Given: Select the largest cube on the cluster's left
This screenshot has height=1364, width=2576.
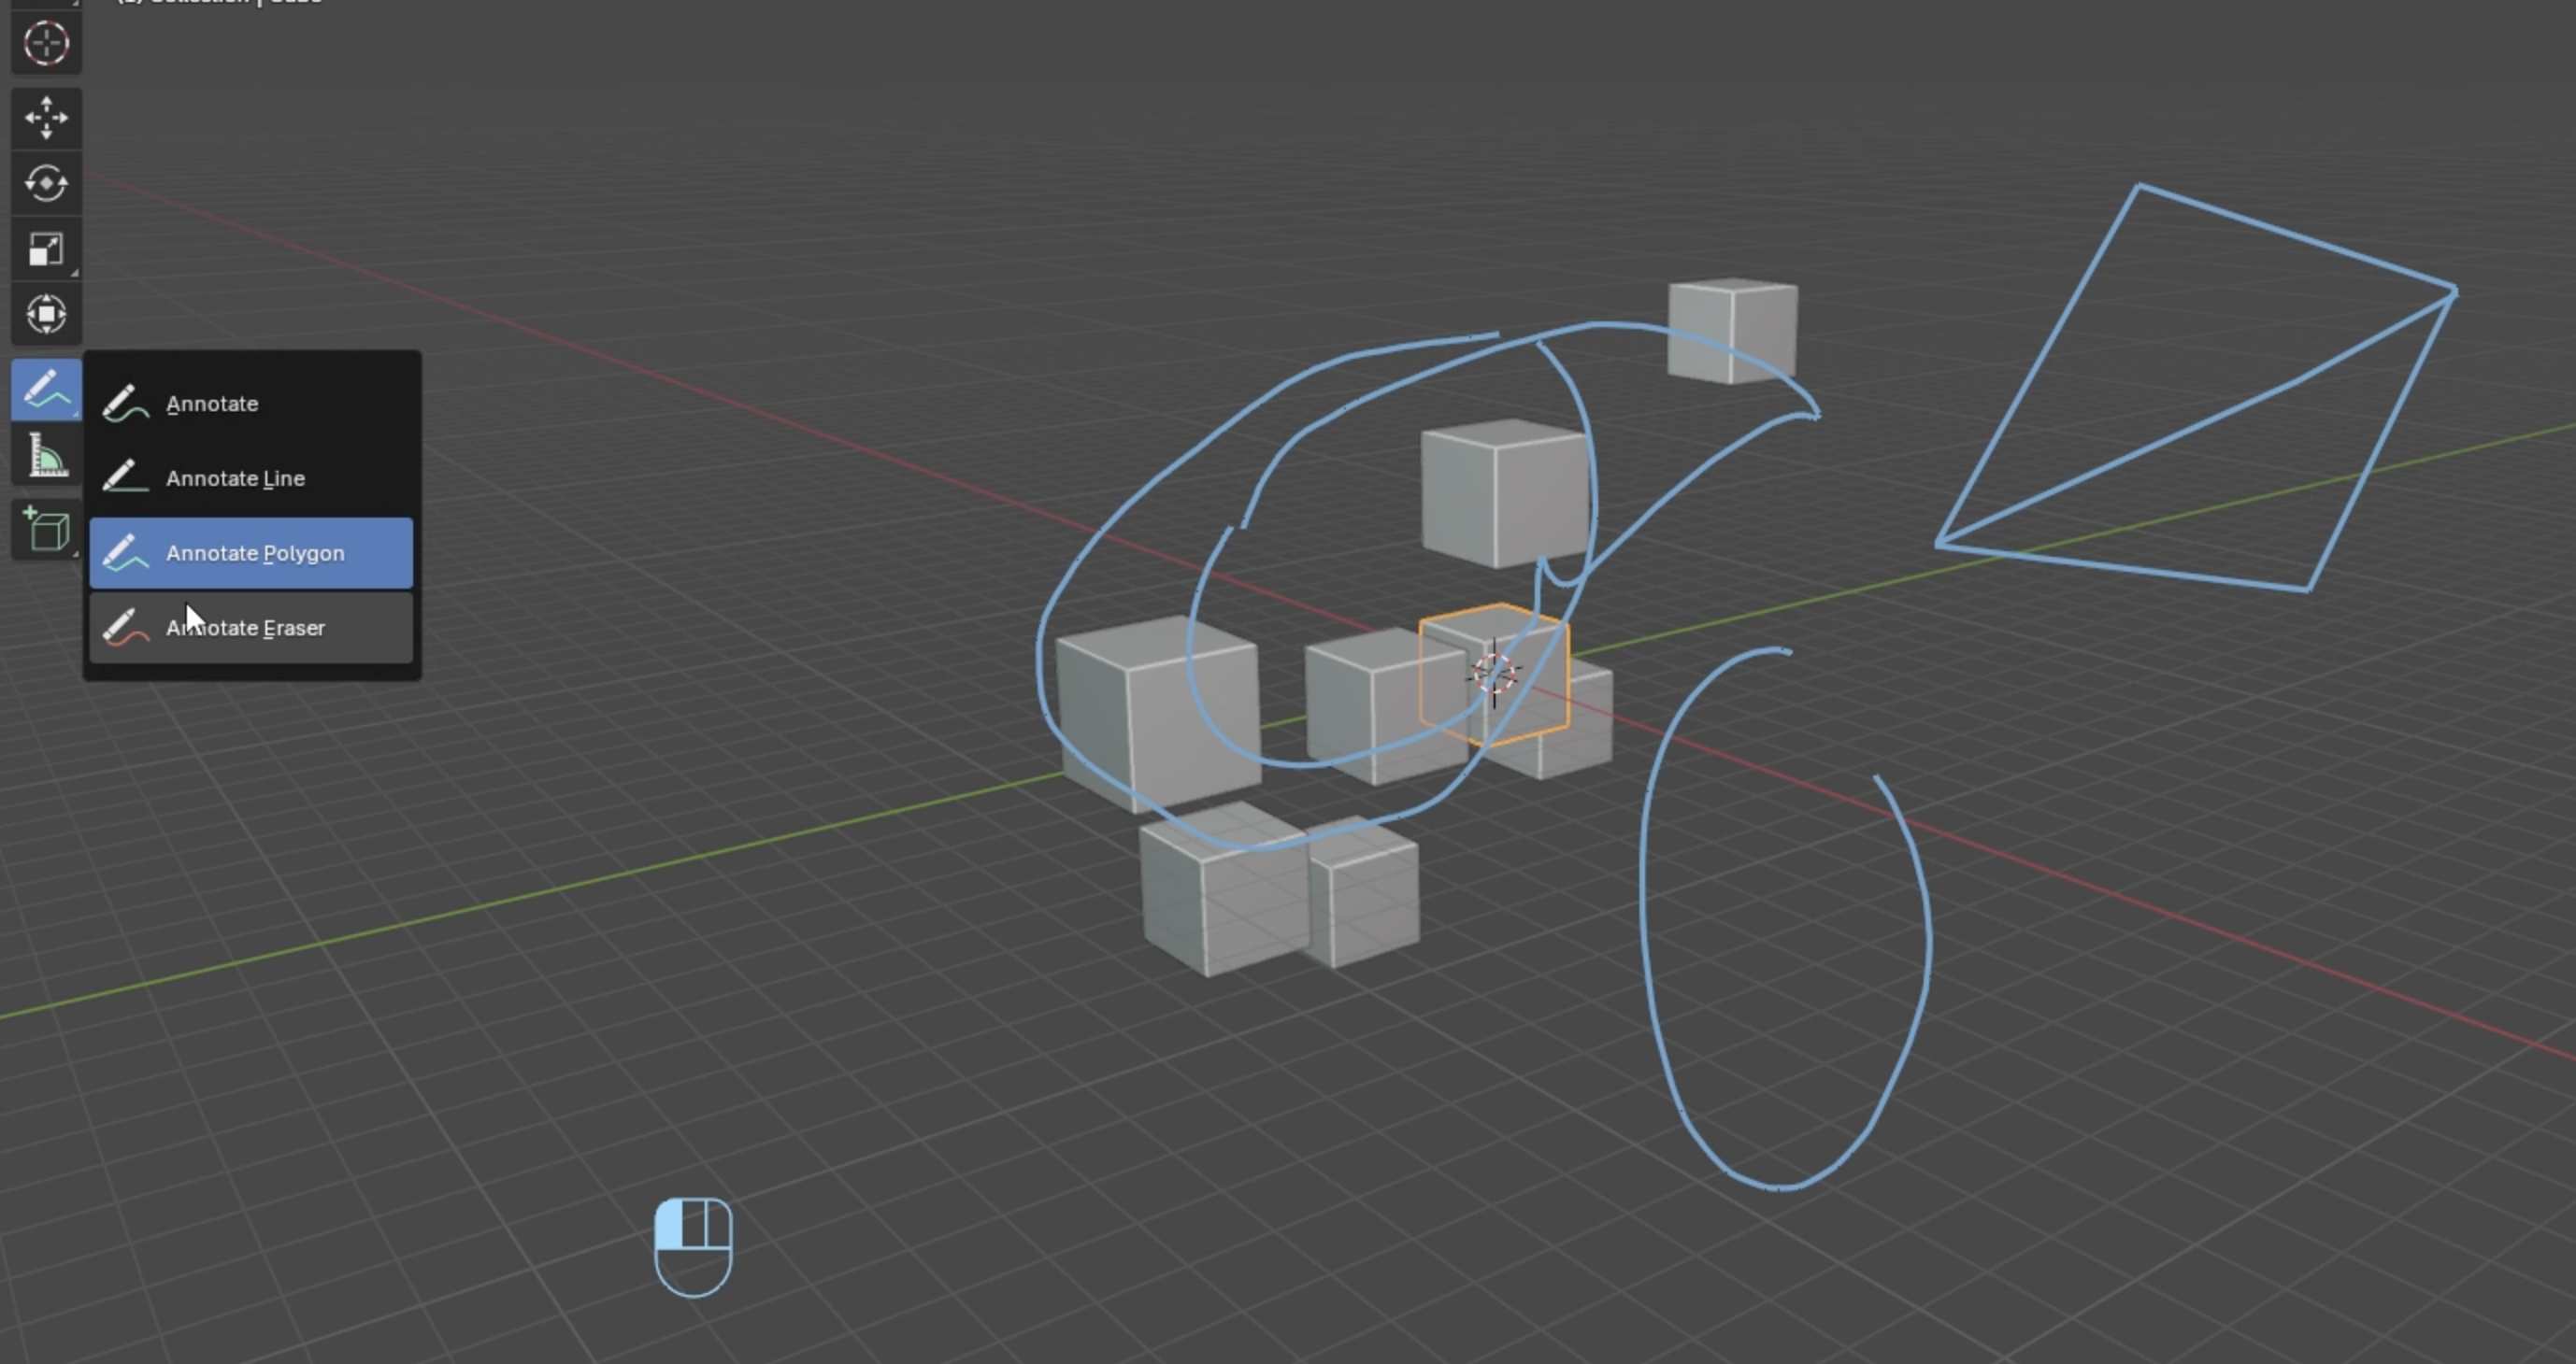Looking at the screenshot, I should 1158,715.
